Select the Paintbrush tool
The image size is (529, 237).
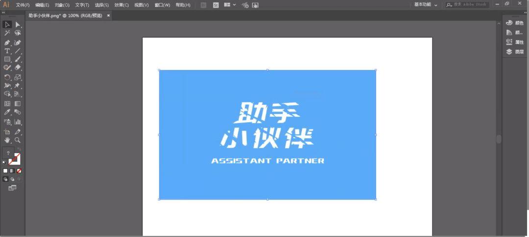click(x=18, y=59)
